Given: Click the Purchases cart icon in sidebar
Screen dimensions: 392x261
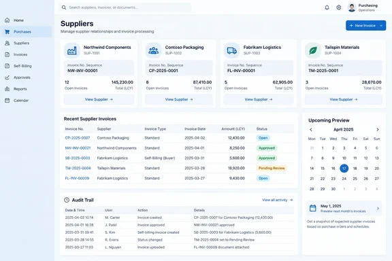Looking at the screenshot, I should (x=7, y=32).
